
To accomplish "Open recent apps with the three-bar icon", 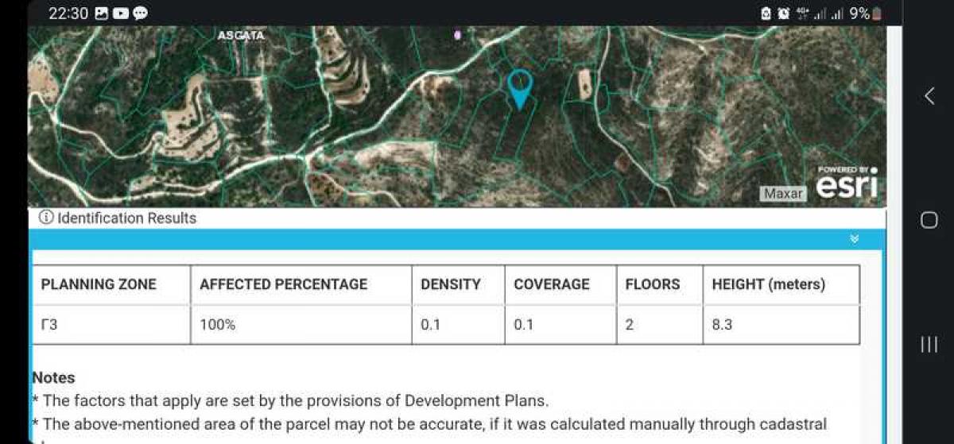I will coord(929,344).
